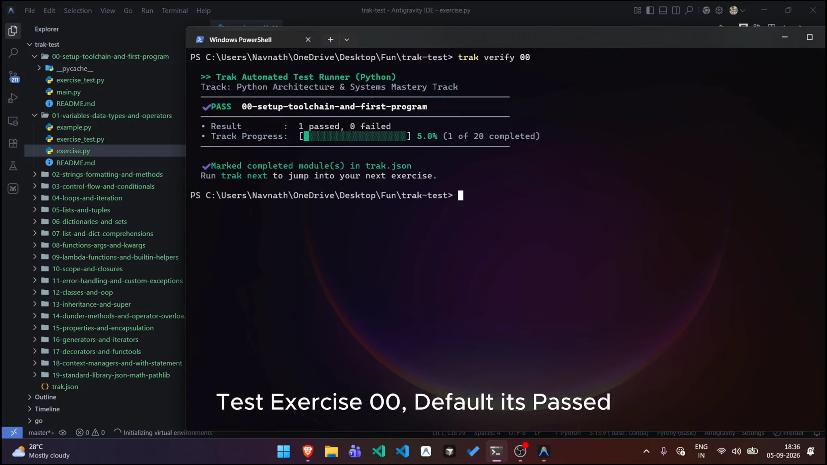The image size is (827, 465).
Task: Open the Selection menu
Action: point(78,10)
